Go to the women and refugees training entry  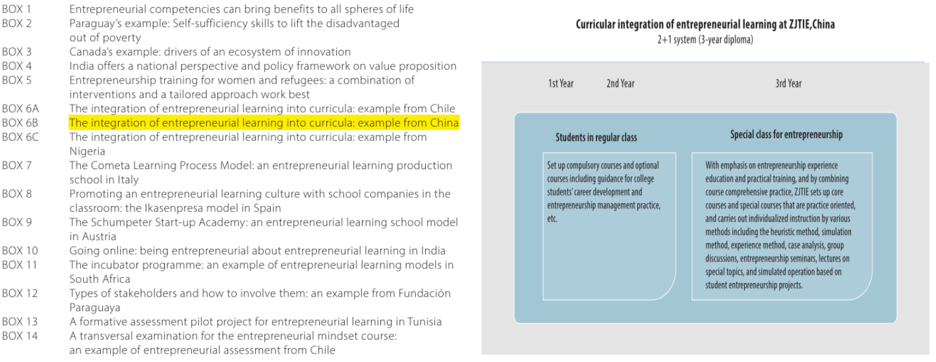[x=242, y=80]
